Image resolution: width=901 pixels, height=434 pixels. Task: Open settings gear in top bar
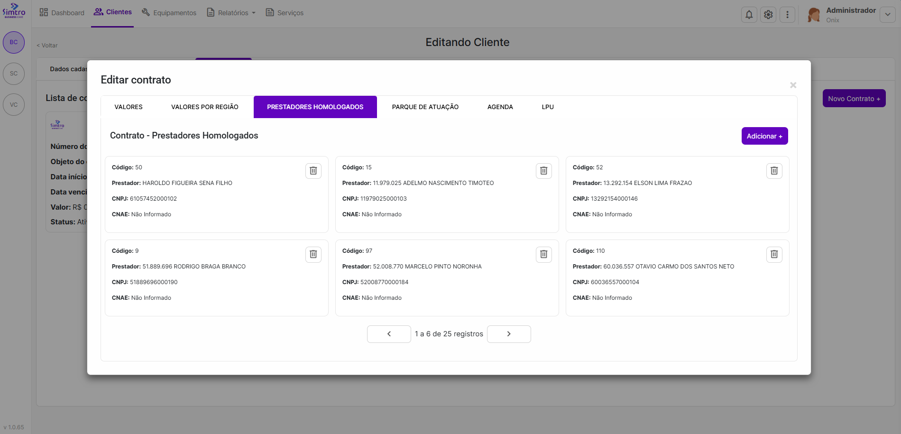point(768,15)
